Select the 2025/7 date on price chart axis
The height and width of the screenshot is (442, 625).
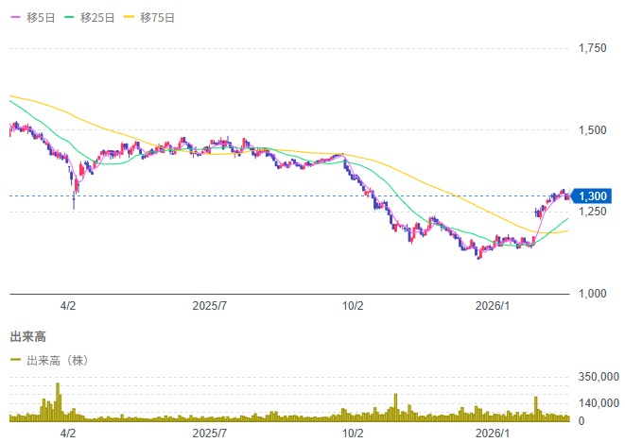tap(210, 306)
